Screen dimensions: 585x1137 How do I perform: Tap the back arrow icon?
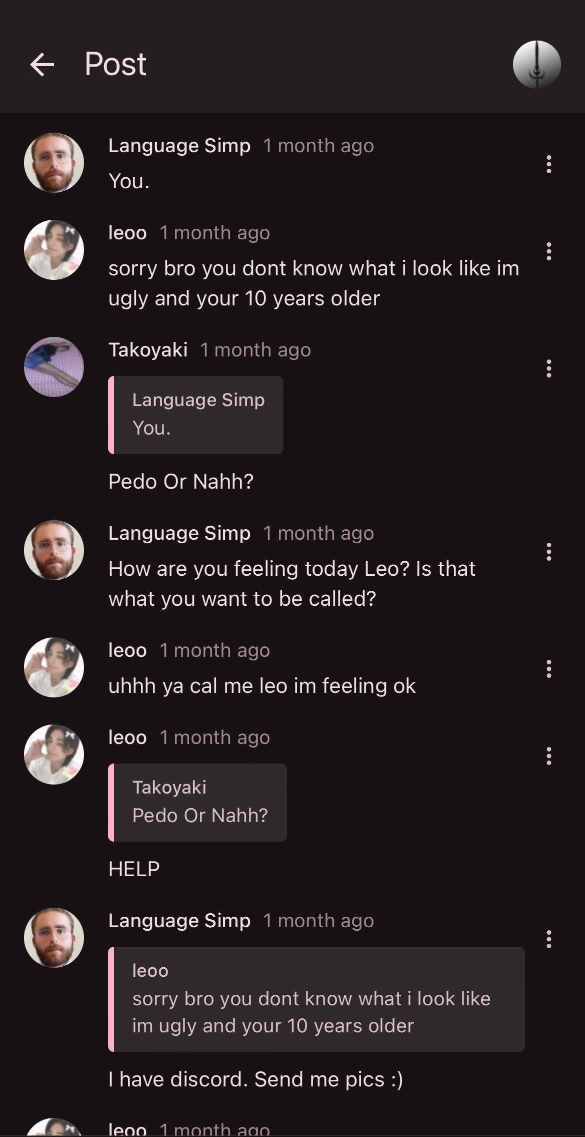pyautogui.click(x=42, y=65)
